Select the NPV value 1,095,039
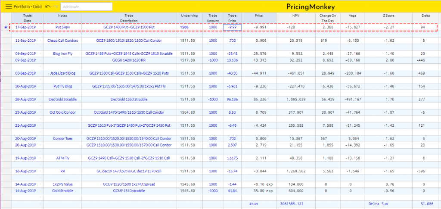441x209 pixels. coord(295,99)
